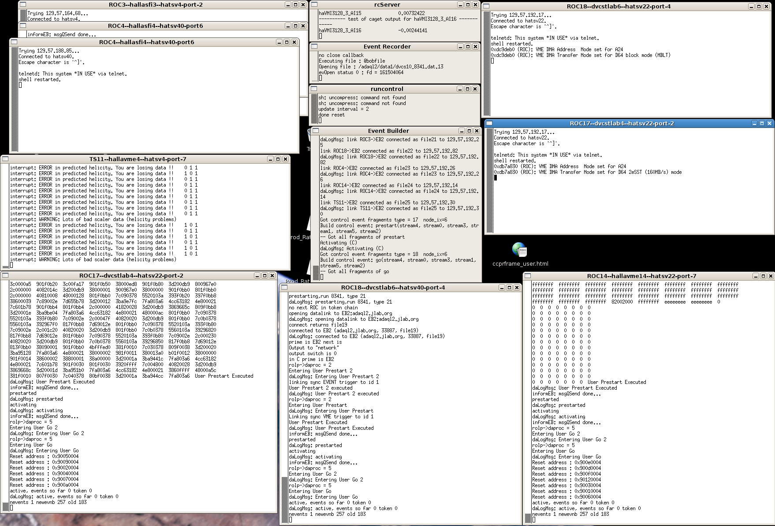Click the scrollbar thumb in ROC18--dvcstlab6--hatsv40-port-4 terminal
The image size is (775, 526).
coord(285,500)
